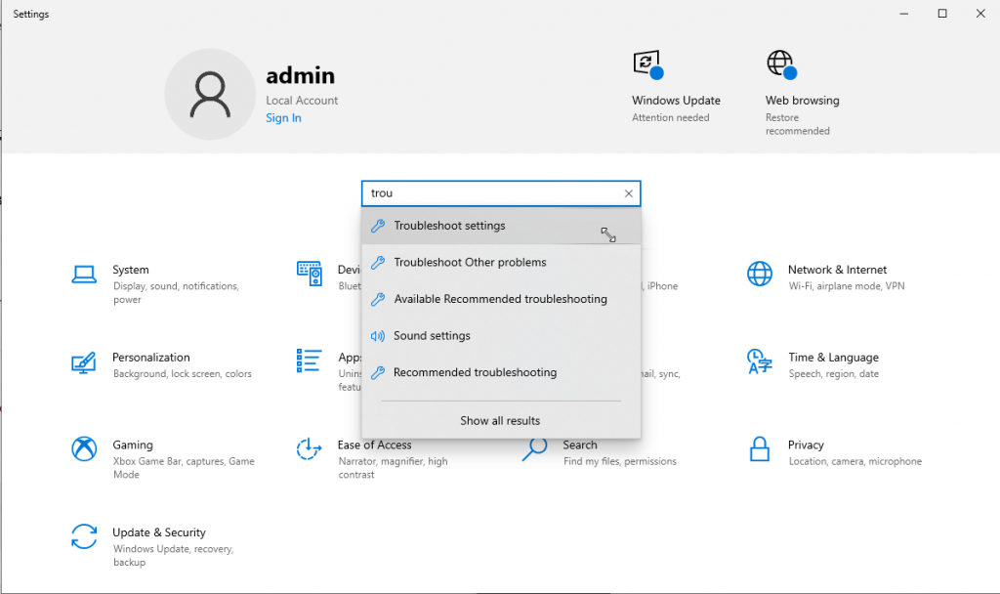Click Show all results
1000x594 pixels.
(x=500, y=420)
